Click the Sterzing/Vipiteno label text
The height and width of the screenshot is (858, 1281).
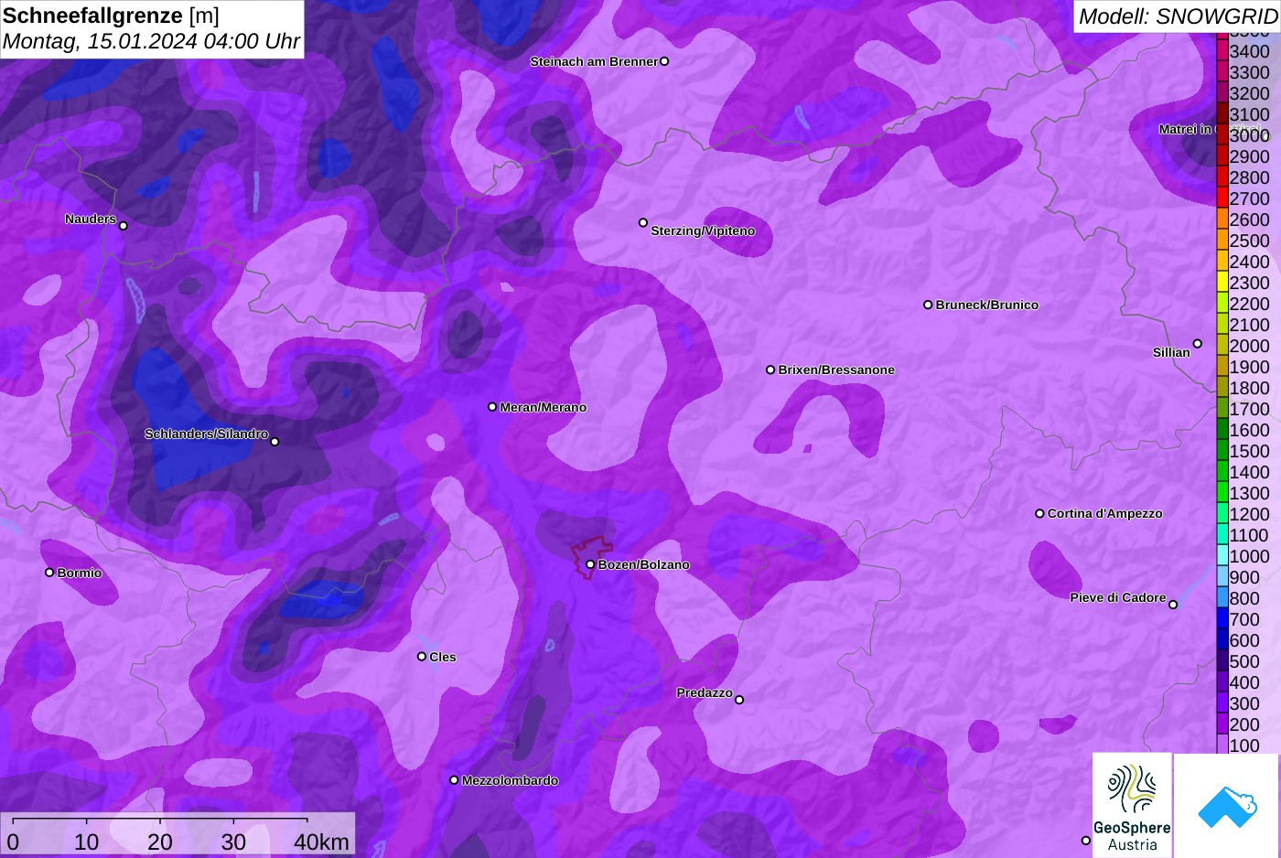click(x=703, y=231)
